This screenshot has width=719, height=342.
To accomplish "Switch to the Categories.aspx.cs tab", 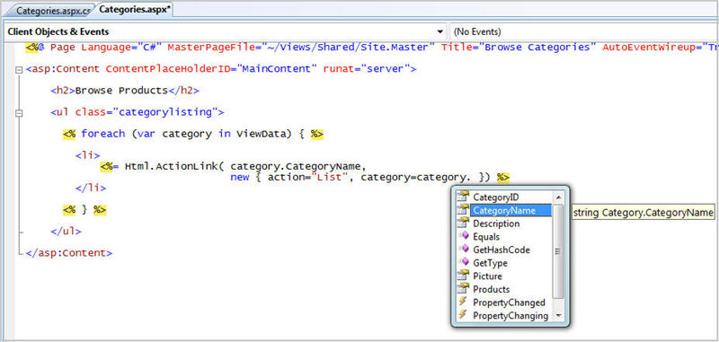I will pyautogui.click(x=53, y=11).
